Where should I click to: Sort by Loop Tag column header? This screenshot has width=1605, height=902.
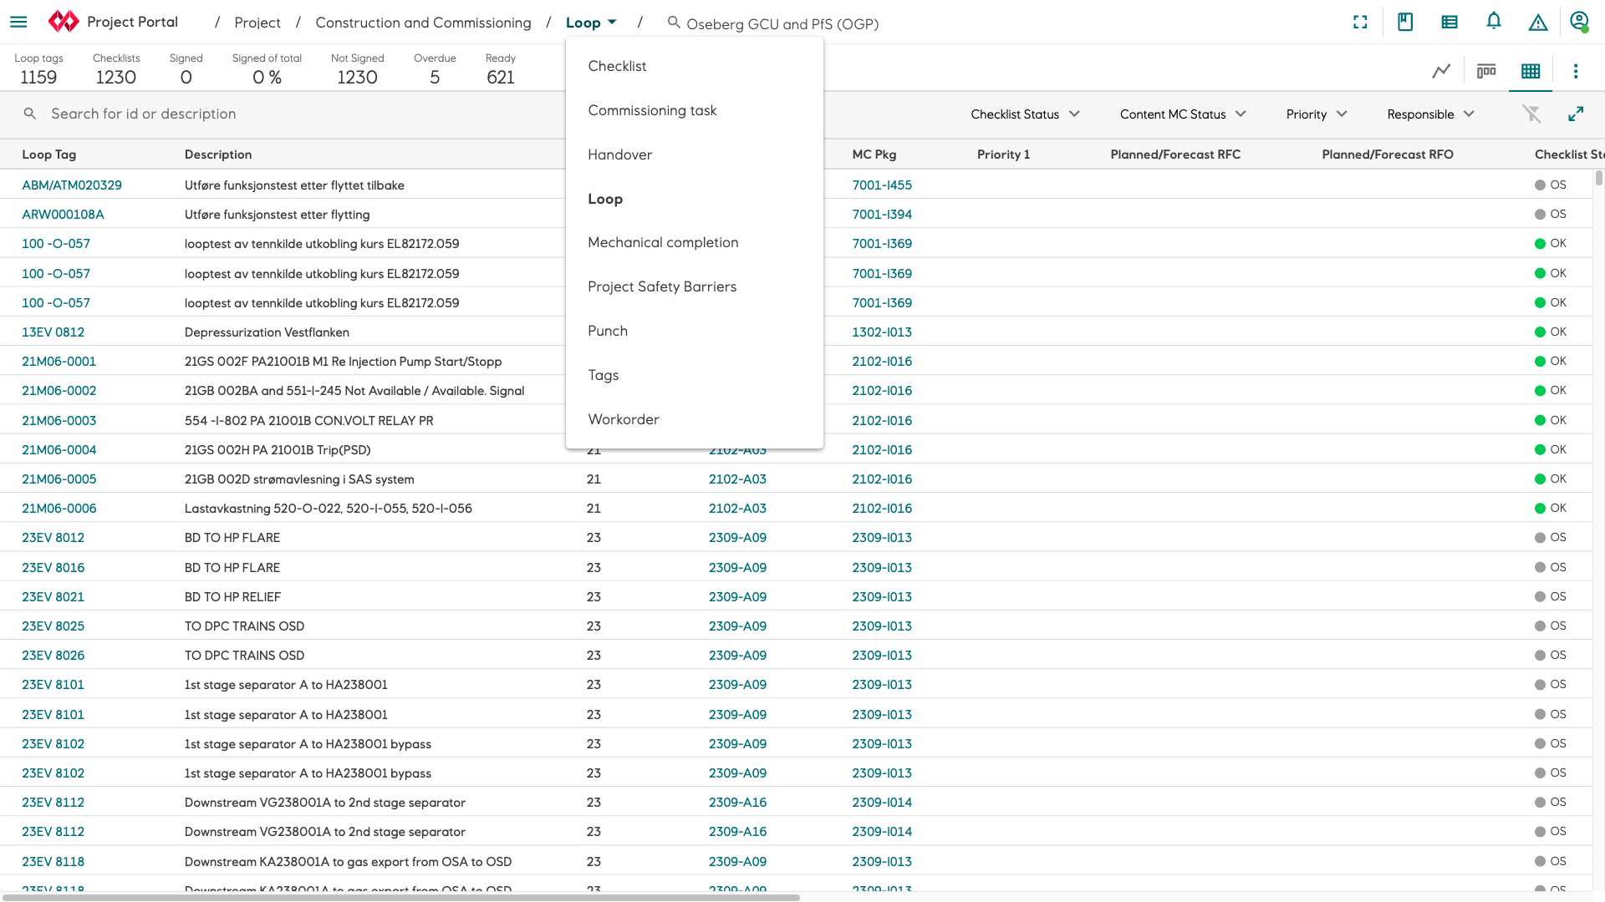[x=48, y=155]
